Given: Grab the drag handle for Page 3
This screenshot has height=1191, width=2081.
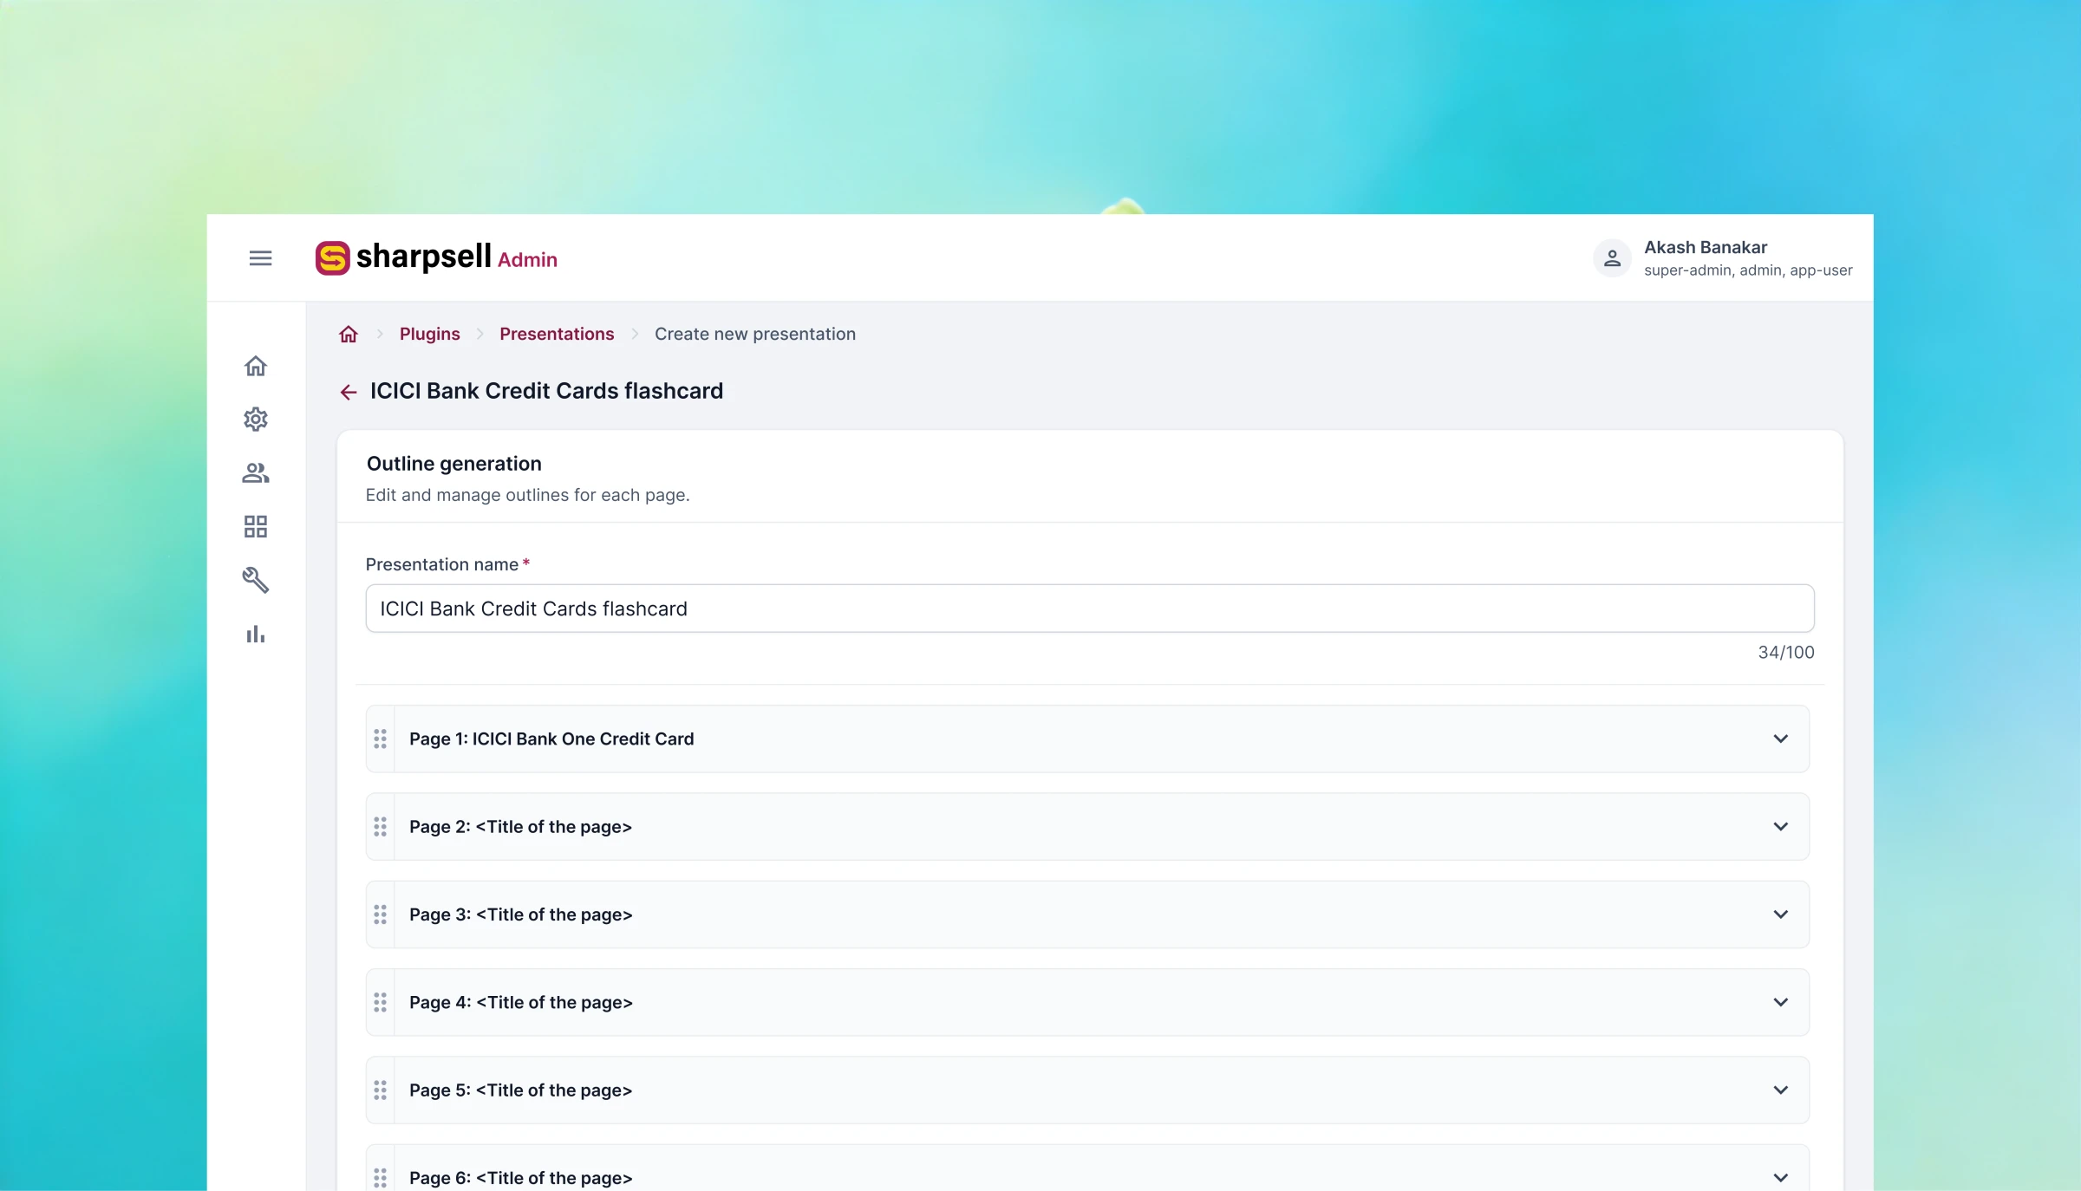Looking at the screenshot, I should (x=380, y=914).
